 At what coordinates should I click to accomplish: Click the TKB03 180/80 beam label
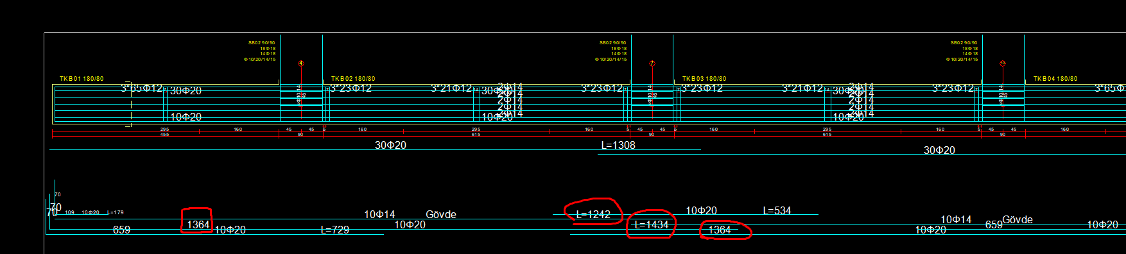[x=704, y=79]
